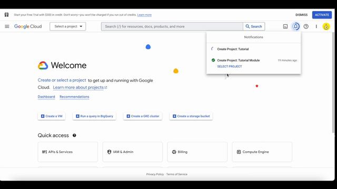Go to the Dashboard link
337x189 pixels.
(46, 97)
